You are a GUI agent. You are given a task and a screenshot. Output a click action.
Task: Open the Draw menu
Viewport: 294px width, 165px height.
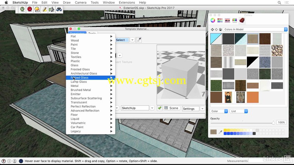click(67, 3)
